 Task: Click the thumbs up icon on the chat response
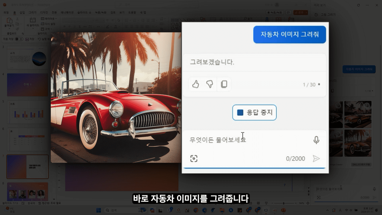click(195, 84)
